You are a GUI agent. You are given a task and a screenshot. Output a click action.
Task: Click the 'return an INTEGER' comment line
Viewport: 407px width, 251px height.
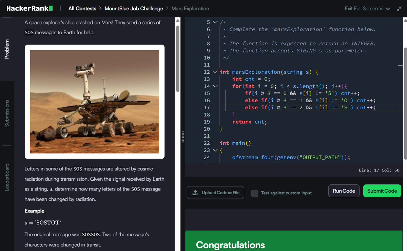click(x=299, y=43)
